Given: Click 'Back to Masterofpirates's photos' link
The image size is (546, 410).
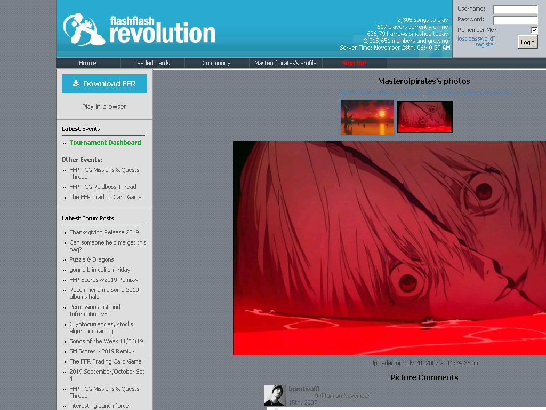Looking at the screenshot, I should coord(381,92).
